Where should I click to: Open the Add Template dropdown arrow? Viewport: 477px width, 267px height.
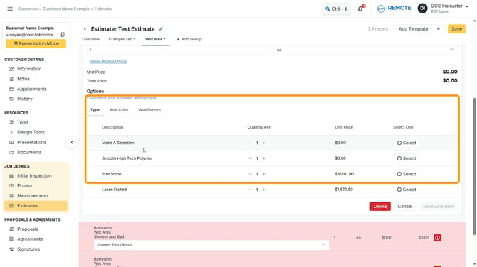(439, 29)
